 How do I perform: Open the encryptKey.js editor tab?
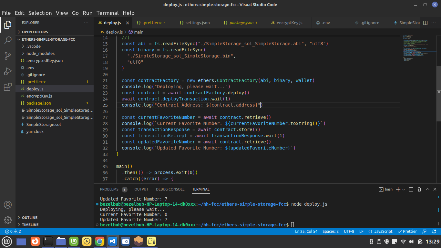click(x=289, y=23)
